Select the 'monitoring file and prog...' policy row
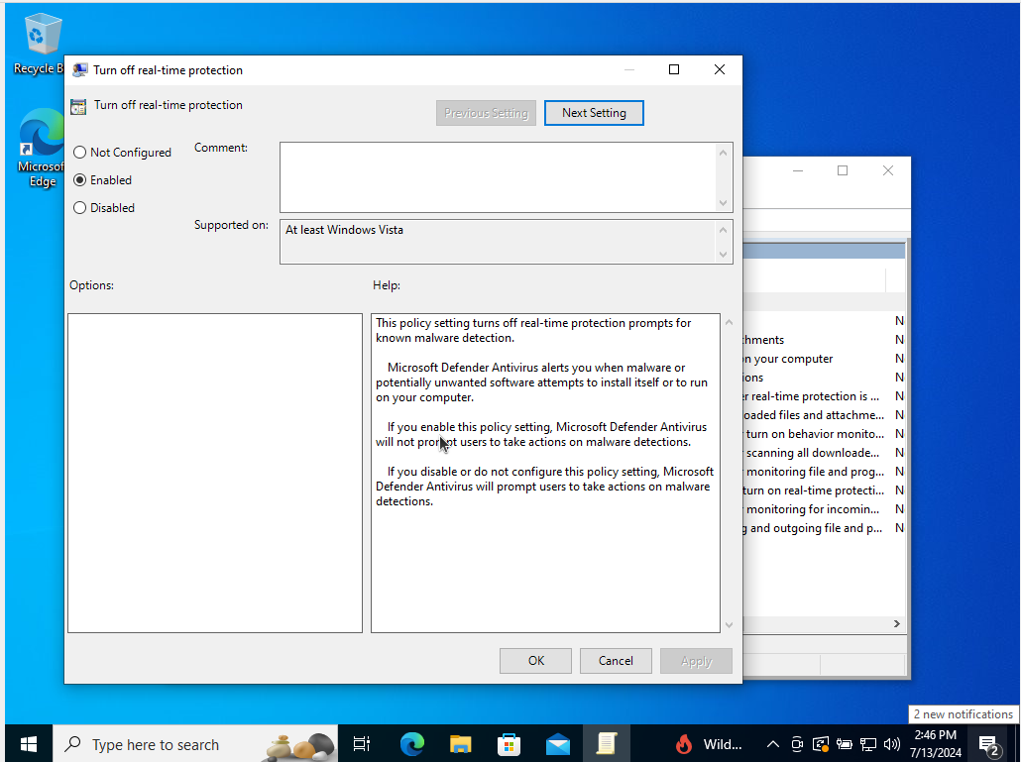The image size is (1021, 762). (x=824, y=472)
